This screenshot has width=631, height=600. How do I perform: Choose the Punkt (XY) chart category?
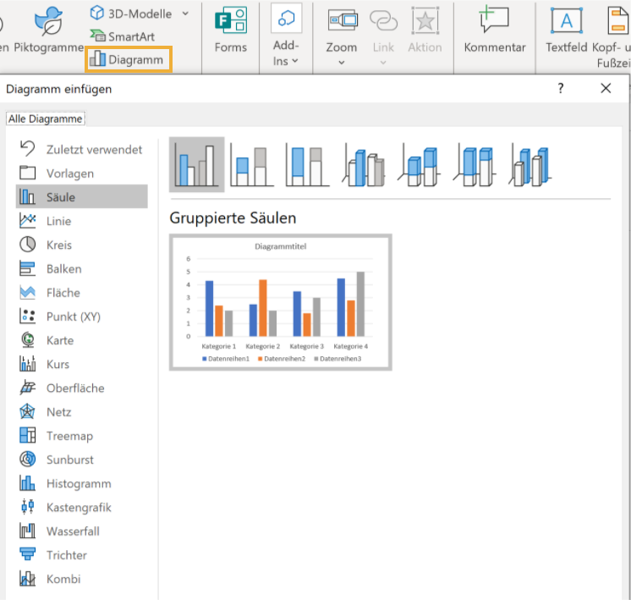point(81,317)
